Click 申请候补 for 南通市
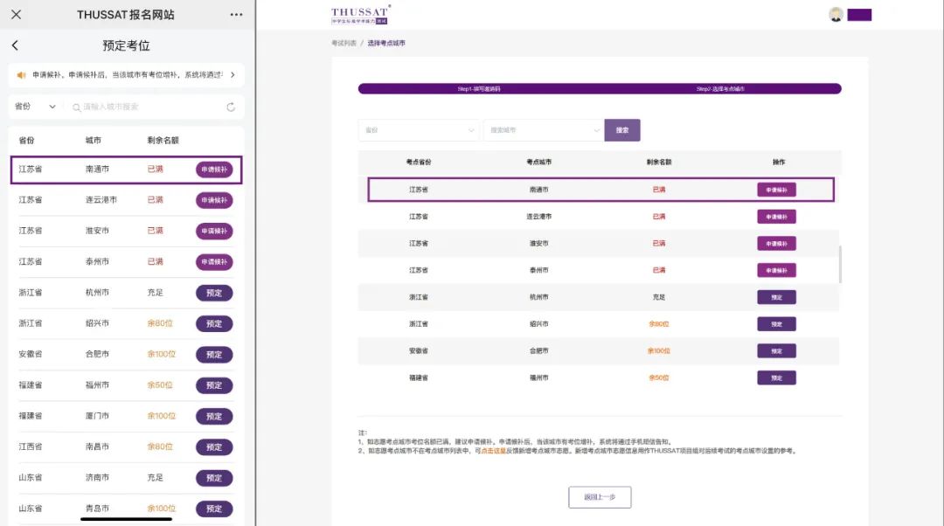 tap(213, 170)
